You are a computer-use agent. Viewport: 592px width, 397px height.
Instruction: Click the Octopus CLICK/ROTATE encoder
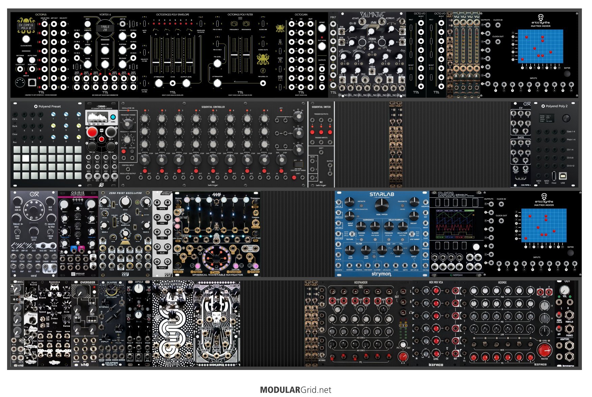pos(26,39)
